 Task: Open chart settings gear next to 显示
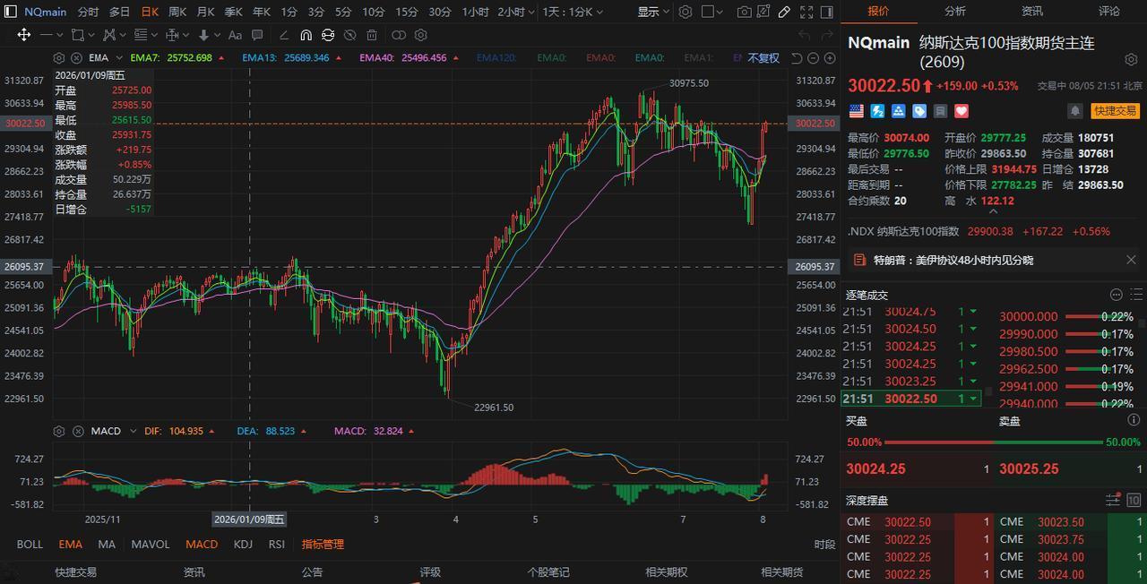pyautogui.click(x=686, y=12)
